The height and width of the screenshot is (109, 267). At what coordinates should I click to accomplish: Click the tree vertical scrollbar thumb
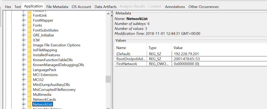coord(108,79)
